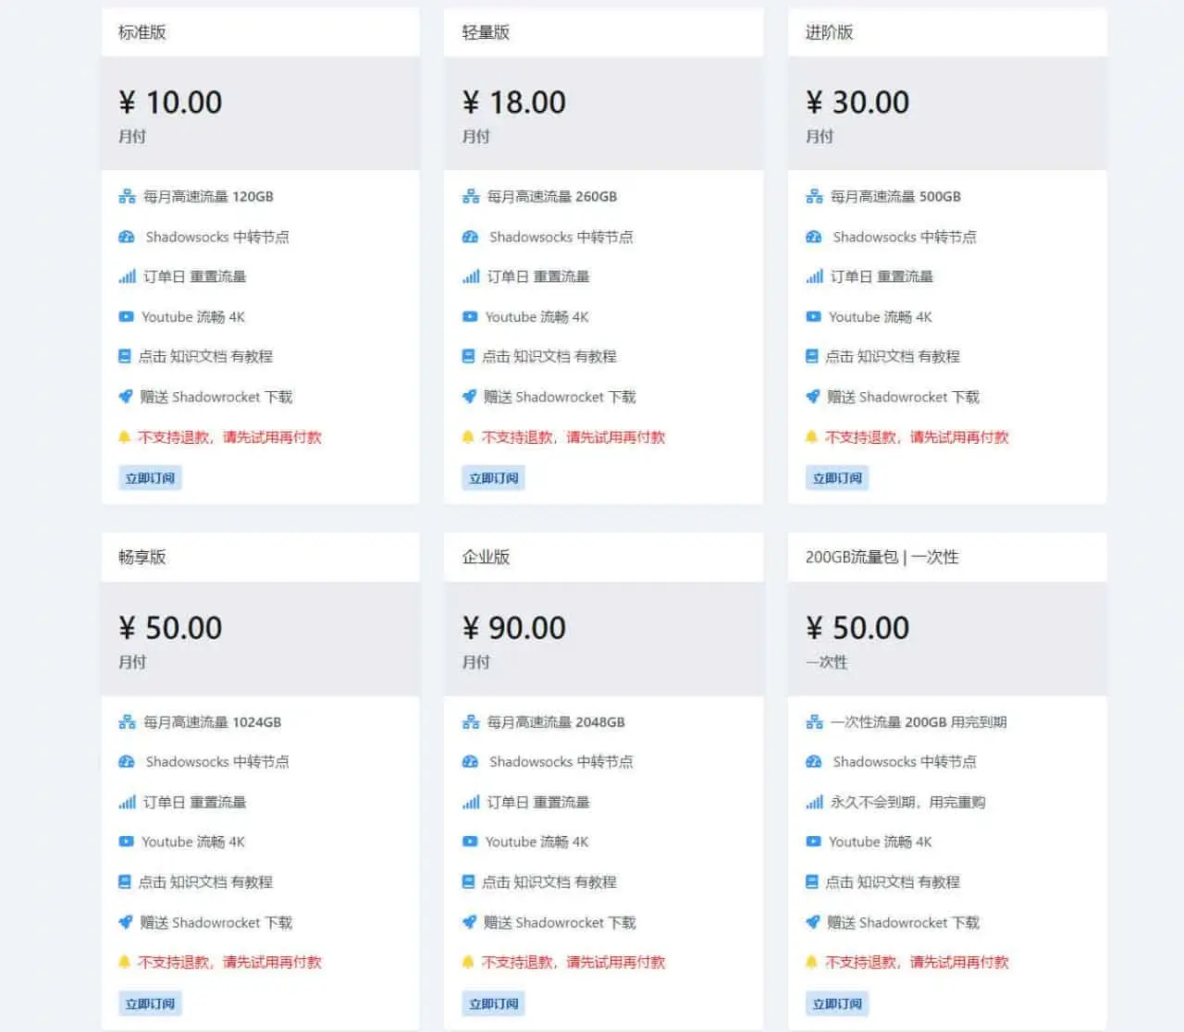Click Youtube icon in 畅享版 plan
This screenshot has width=1184, height=1032.
point(126,842)
